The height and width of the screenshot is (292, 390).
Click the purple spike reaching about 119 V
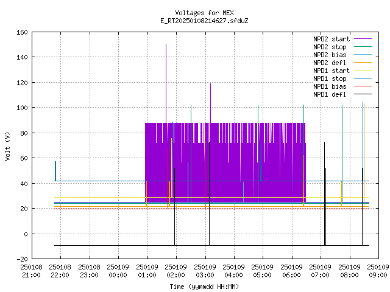pos(211,103)
